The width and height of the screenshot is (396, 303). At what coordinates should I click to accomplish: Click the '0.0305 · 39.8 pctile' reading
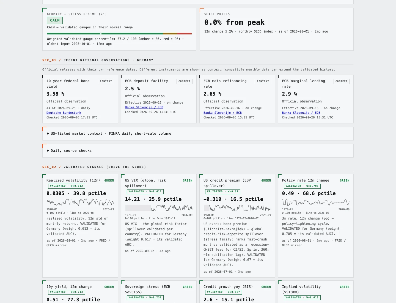point(76,194)
